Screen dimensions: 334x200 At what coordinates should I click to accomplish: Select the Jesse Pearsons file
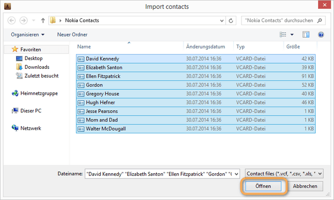click(x=196, y=111)
